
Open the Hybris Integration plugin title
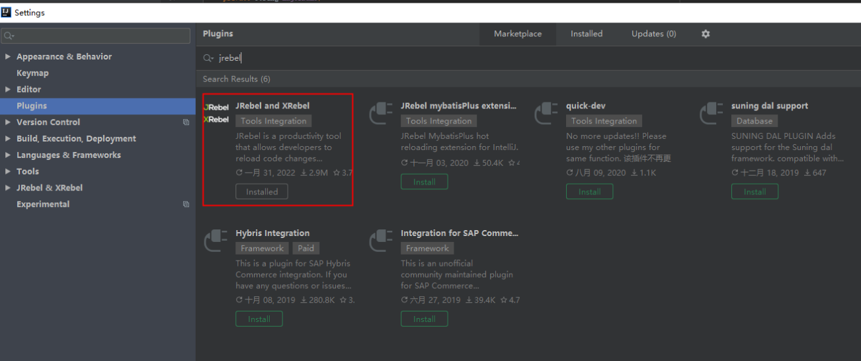point(272,233)
